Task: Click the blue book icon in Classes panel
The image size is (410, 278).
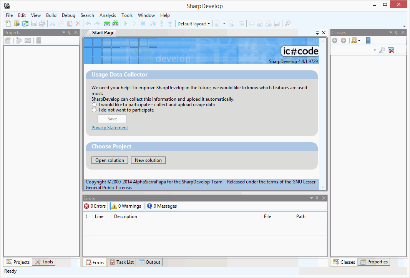Action: (x=368, y=40)
